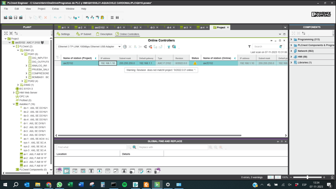Open the Settings section button
This screenshot has height=189, width=336.
(x=63, y=34)
